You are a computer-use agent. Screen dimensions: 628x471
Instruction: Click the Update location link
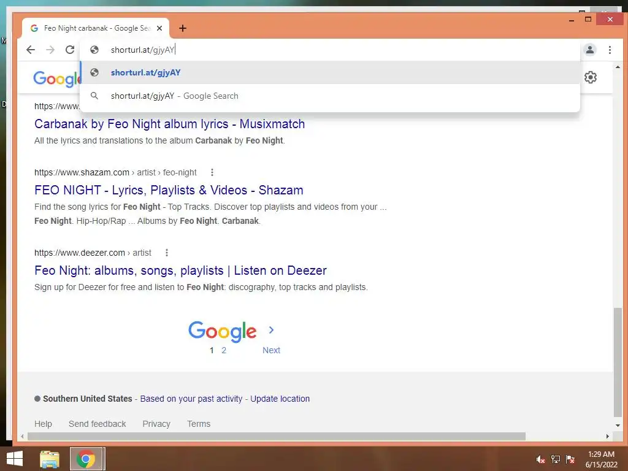tap(280, 399)
